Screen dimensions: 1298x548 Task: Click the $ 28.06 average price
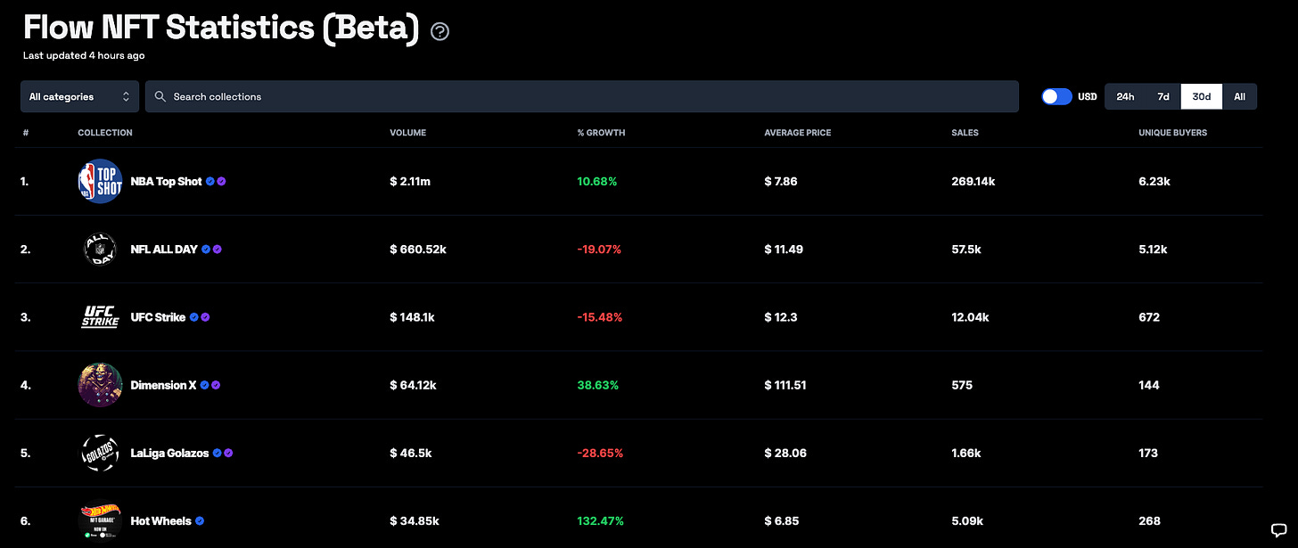[784, 453]
